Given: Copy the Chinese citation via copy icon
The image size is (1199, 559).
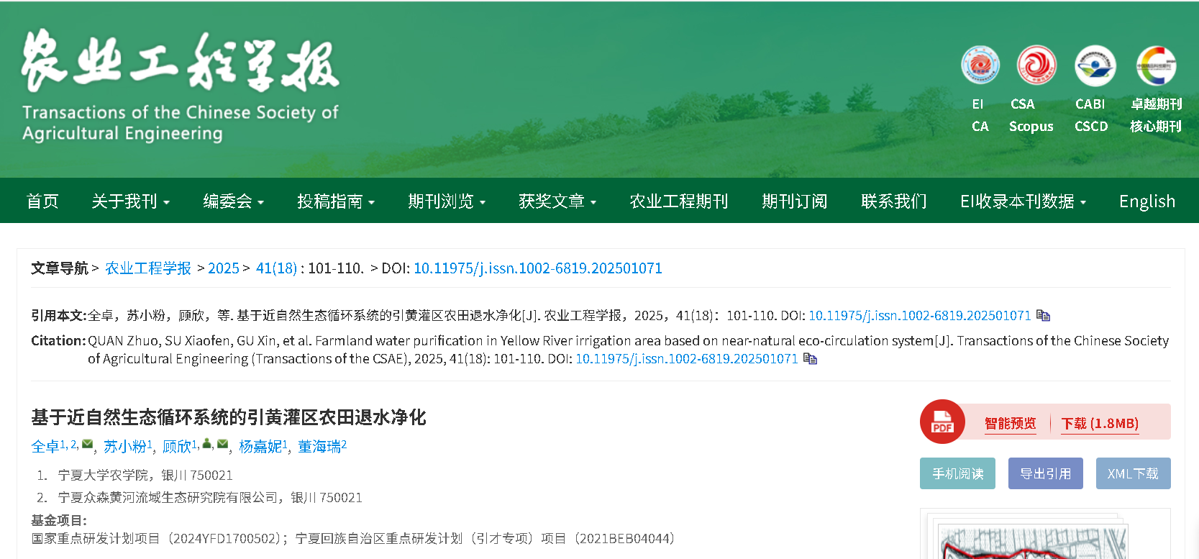Looking at the screenshot, I should click(x=1044, y=316).
